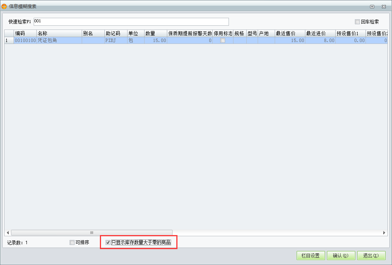Click the application icon in title bar
This screenshot has height=265, width=392.
[4, 6]
